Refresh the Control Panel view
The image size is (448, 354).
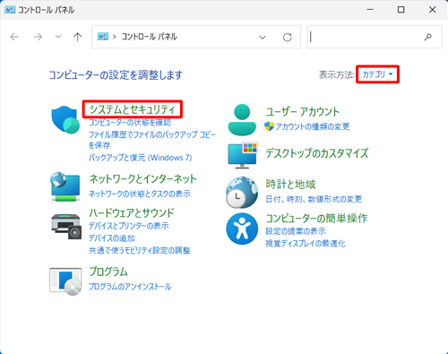288,37
